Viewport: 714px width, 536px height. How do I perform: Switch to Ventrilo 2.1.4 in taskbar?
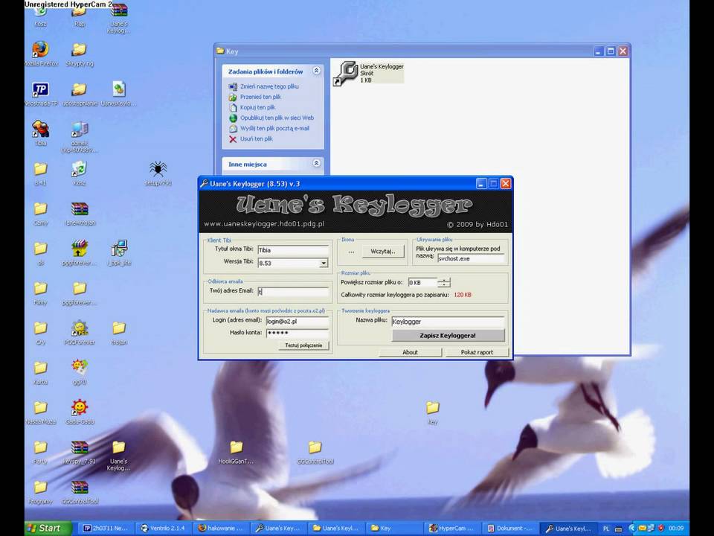[164, 529]
